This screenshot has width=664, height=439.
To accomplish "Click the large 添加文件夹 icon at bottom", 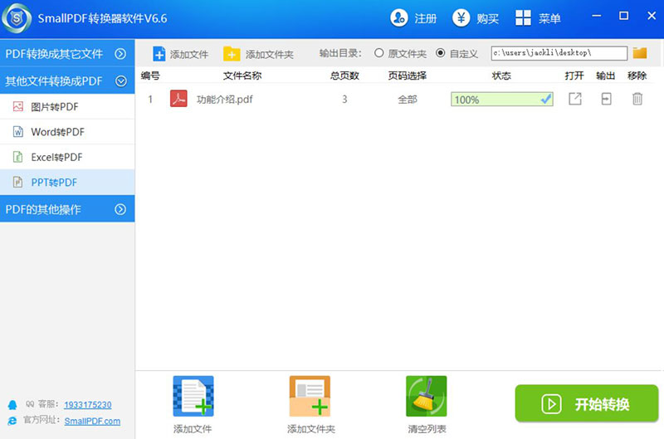I will (x=309, y=397).
